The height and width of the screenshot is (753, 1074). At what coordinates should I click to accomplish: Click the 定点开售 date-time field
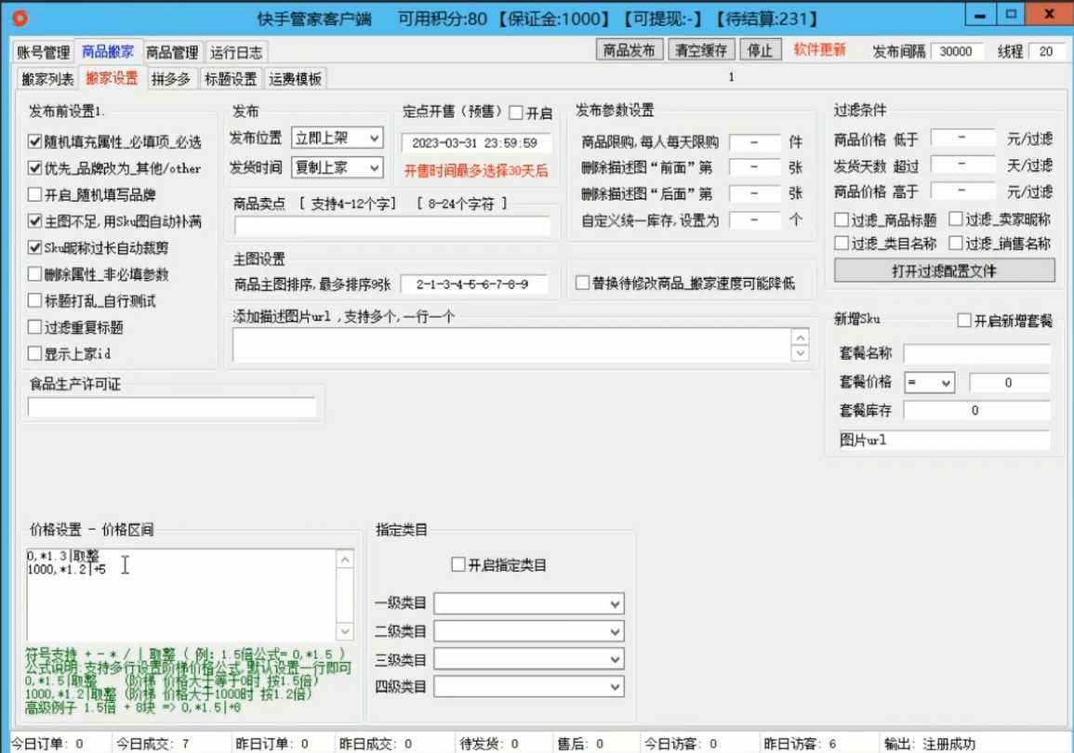[x=475, y=143]
